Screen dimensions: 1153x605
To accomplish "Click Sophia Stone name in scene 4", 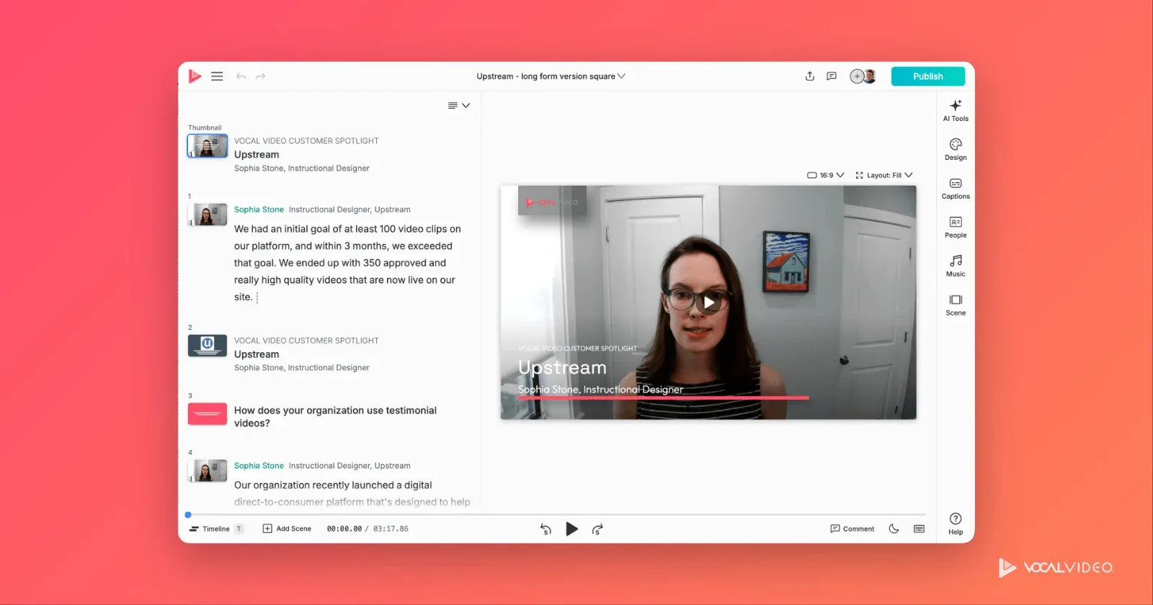I will (259, 466).
